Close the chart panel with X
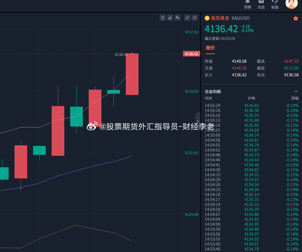Screen dimensions: 302x252 [x=195, y=18]
